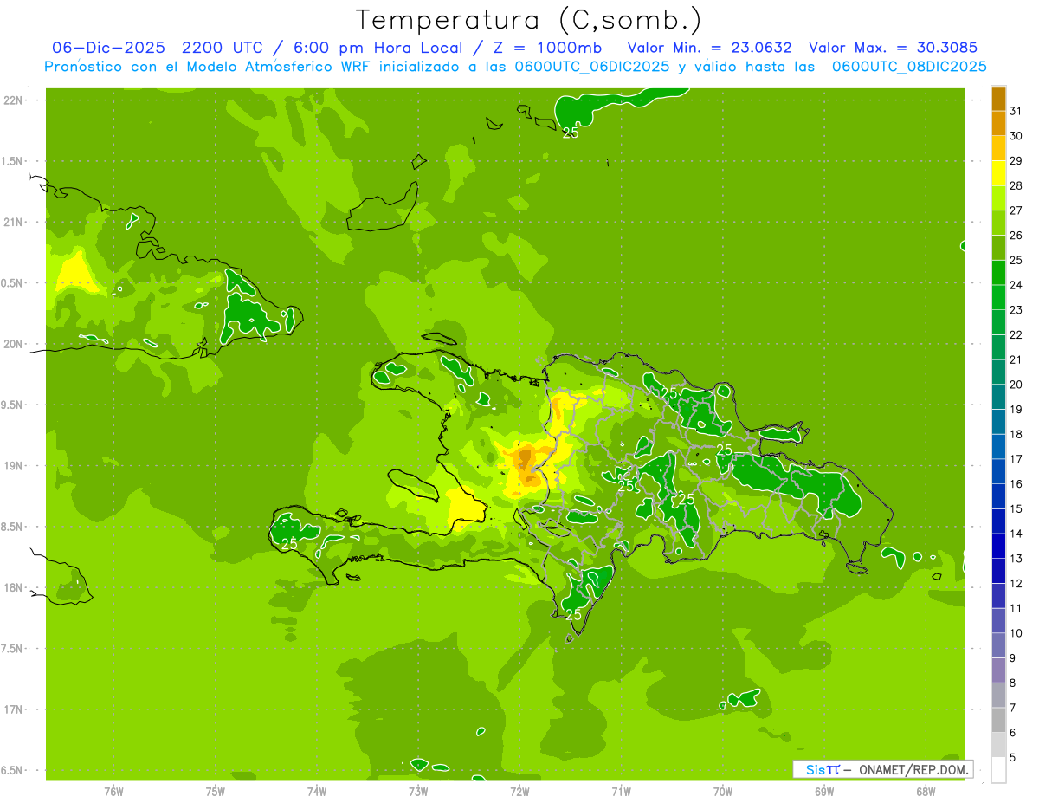The width and height of the screenshot is (1039, 803).
Task: Click the orange legend swatch between 30 and 31
Action: (998, 124)
